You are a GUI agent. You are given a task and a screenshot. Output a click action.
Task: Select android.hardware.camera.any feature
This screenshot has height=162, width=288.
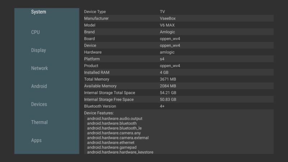point(114,133)
